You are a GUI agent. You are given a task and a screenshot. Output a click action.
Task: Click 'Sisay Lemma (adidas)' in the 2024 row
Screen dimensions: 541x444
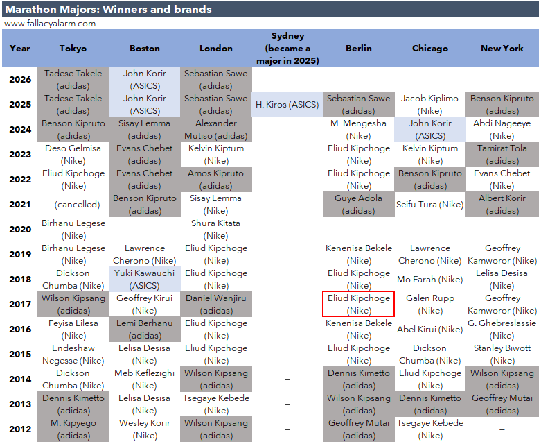point(145,129)
